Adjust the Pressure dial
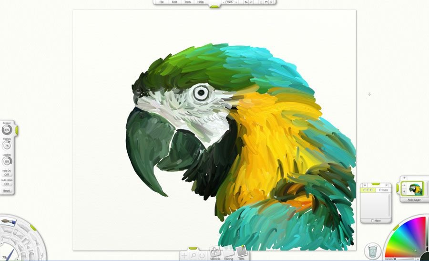This screenshot has height=261, width=429. click(x=7, y=129)
